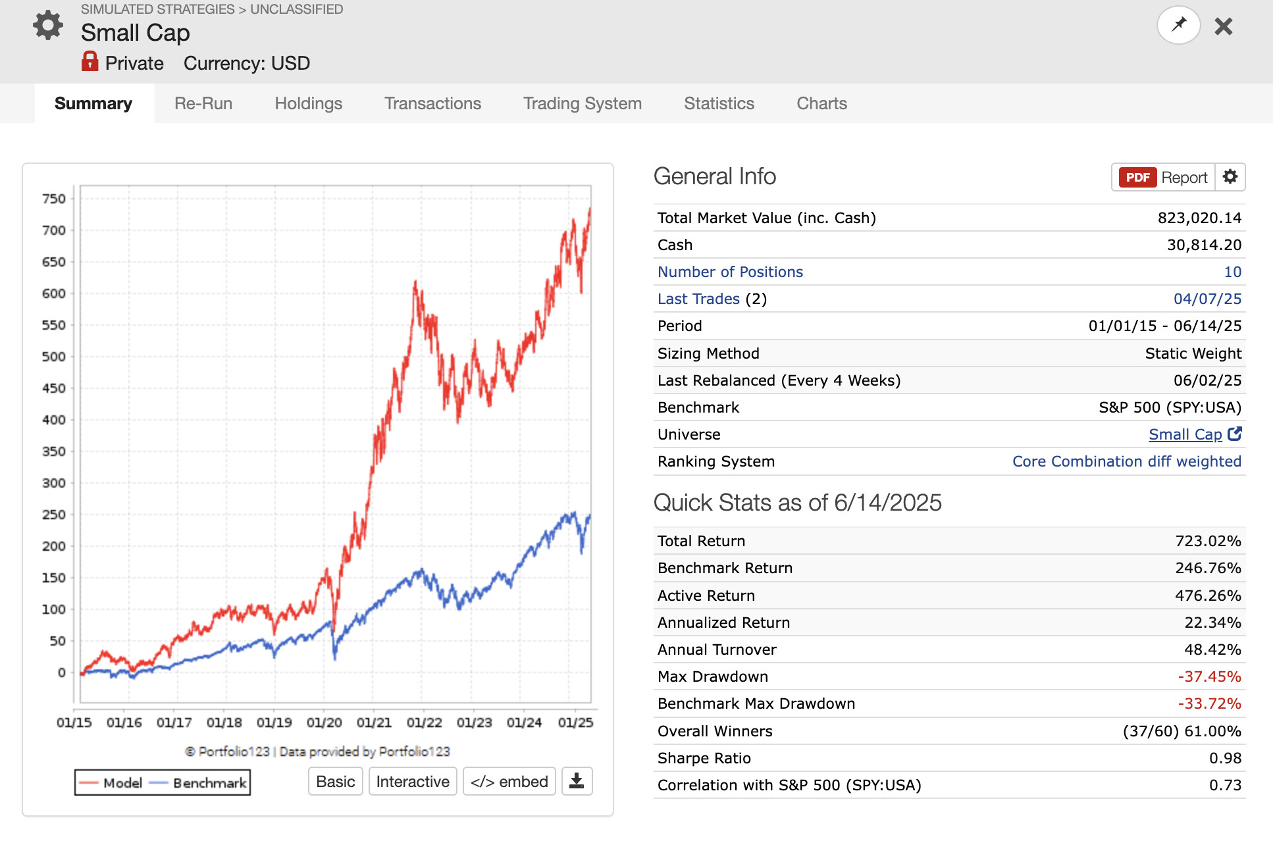Click the embed code button
The width and height of the screenshot is (1273, 866).
coord(509,781)
